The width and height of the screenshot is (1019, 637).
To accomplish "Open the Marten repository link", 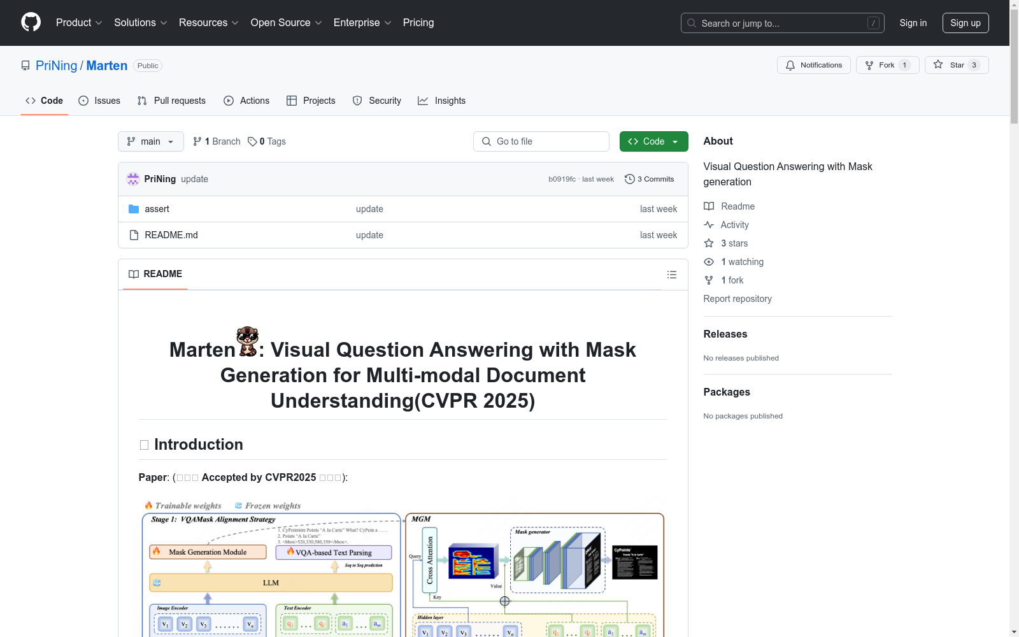I will (107, 66).
